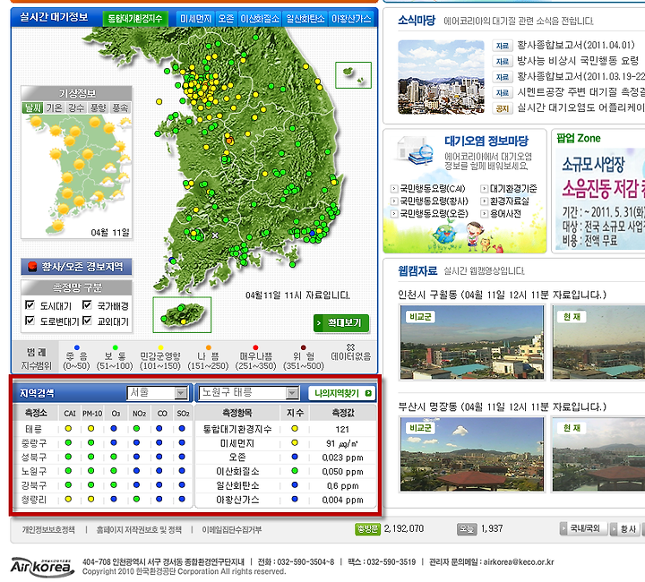Open the 개인정보보호정책 footer link

tap(48, 530)
